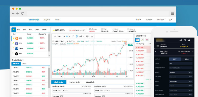Go to the Buy/Sell page

[x=47, y=20]
